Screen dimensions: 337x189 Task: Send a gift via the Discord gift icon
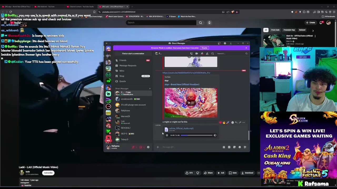[x=224, y=147]
